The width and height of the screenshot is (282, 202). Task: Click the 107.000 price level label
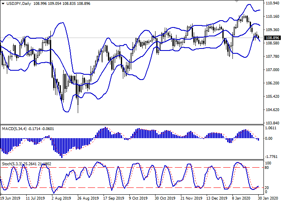[273, 70]
